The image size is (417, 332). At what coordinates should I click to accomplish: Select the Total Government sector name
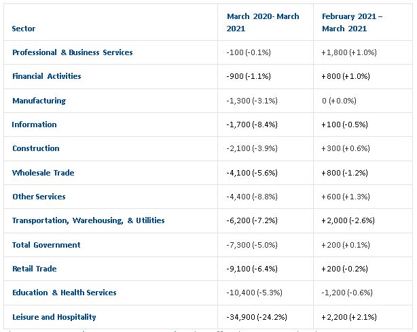46,245
